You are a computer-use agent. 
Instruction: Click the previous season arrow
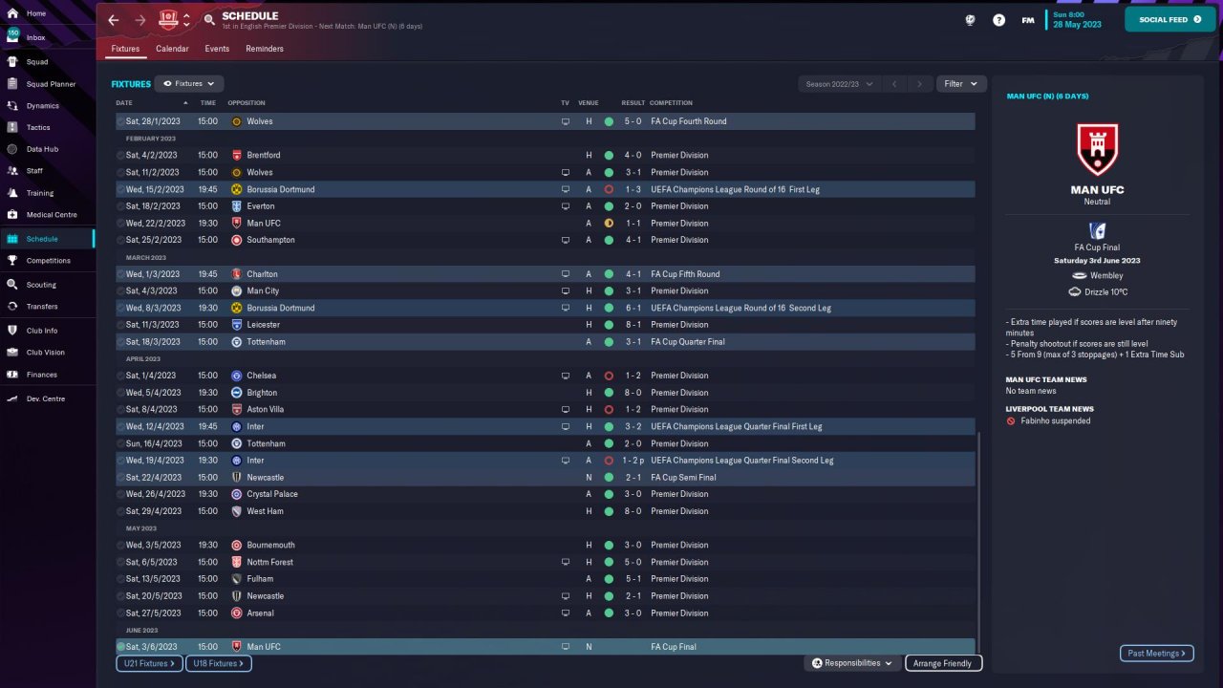894,84
